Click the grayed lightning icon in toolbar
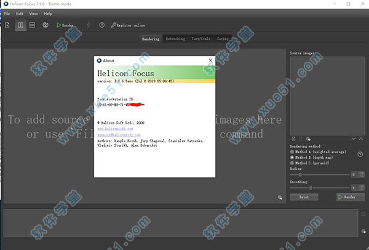The image size is (369, 250). tap(89, 25)
